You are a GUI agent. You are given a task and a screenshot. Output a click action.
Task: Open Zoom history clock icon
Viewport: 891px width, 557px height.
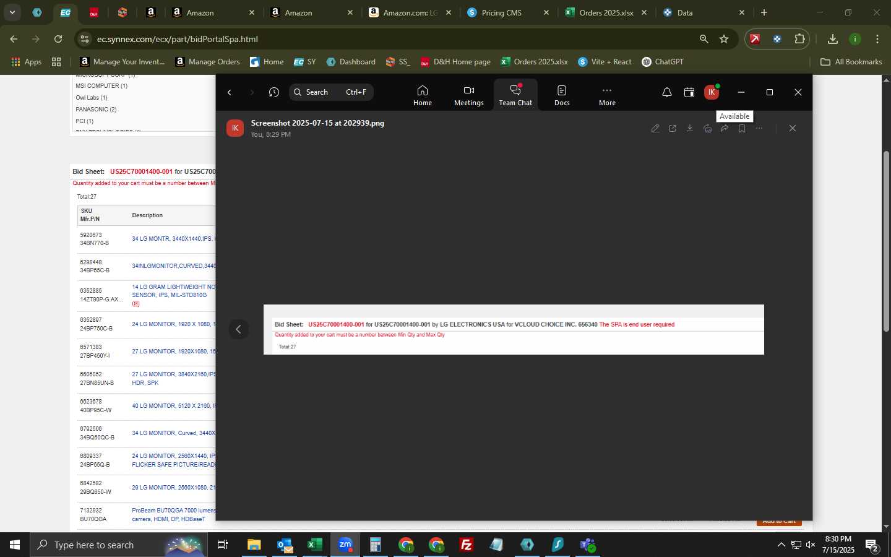pyautogui.click(x=274, y=92)
